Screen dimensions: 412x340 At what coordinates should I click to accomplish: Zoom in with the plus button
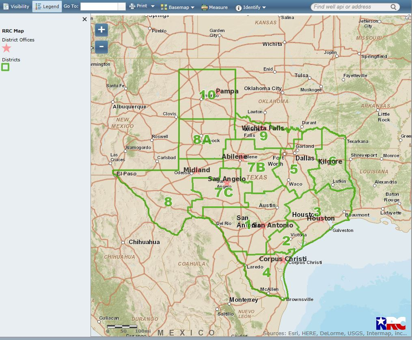(101, 30)
